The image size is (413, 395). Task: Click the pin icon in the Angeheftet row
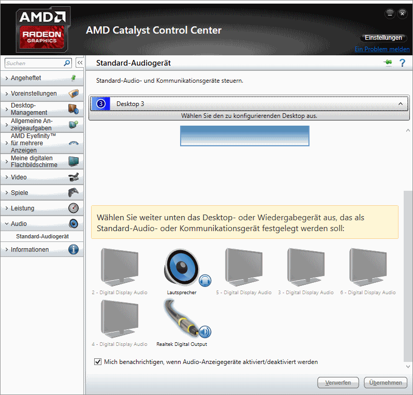click(x=73, y=78)
